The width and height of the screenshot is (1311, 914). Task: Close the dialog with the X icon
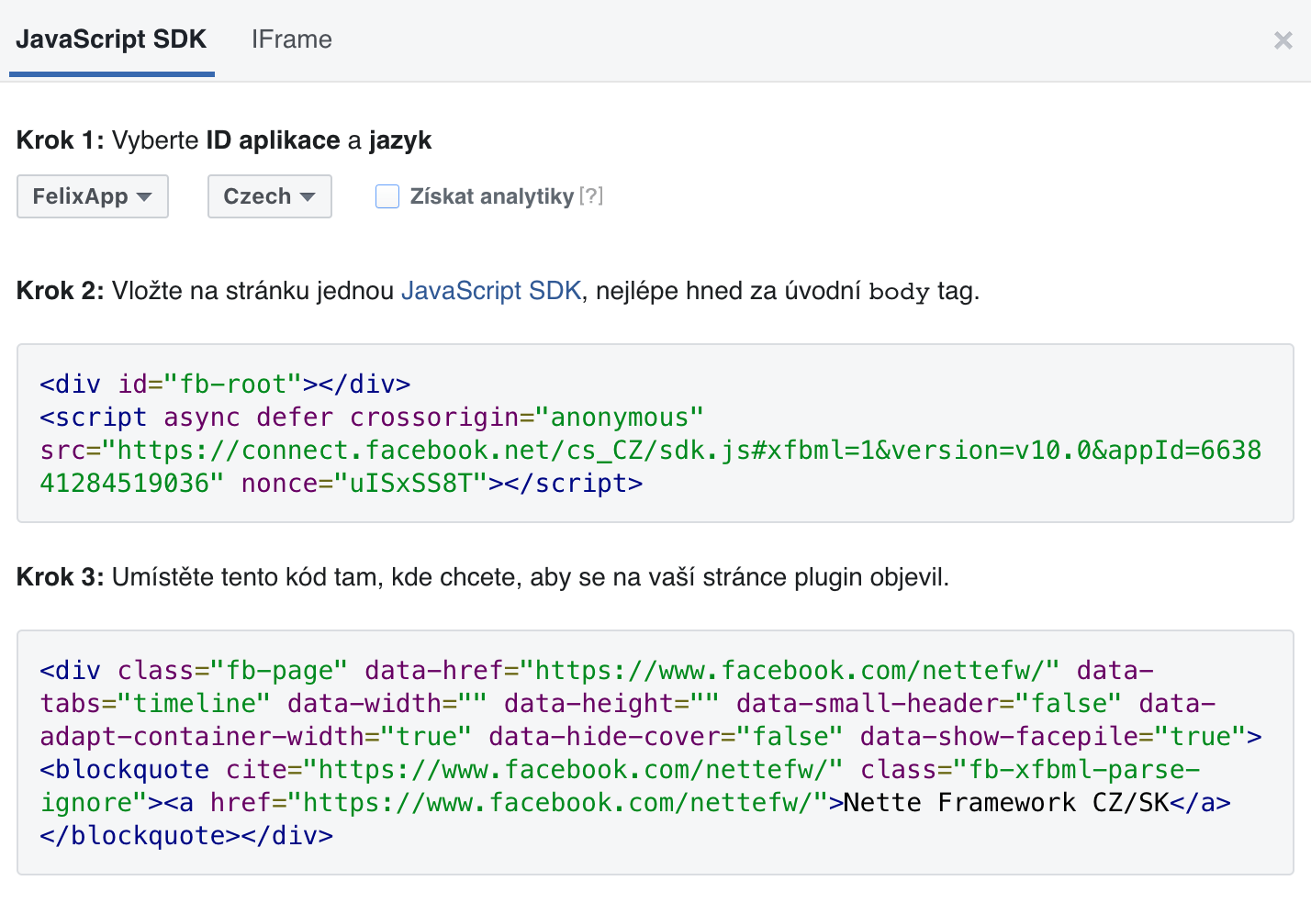(1283, 40)
